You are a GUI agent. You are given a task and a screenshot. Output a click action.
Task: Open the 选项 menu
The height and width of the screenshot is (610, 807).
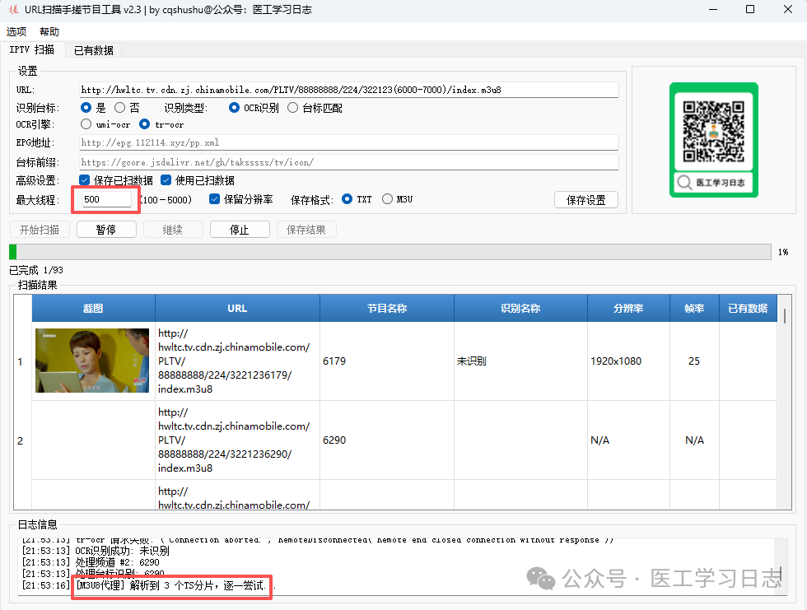click(16, 31)
